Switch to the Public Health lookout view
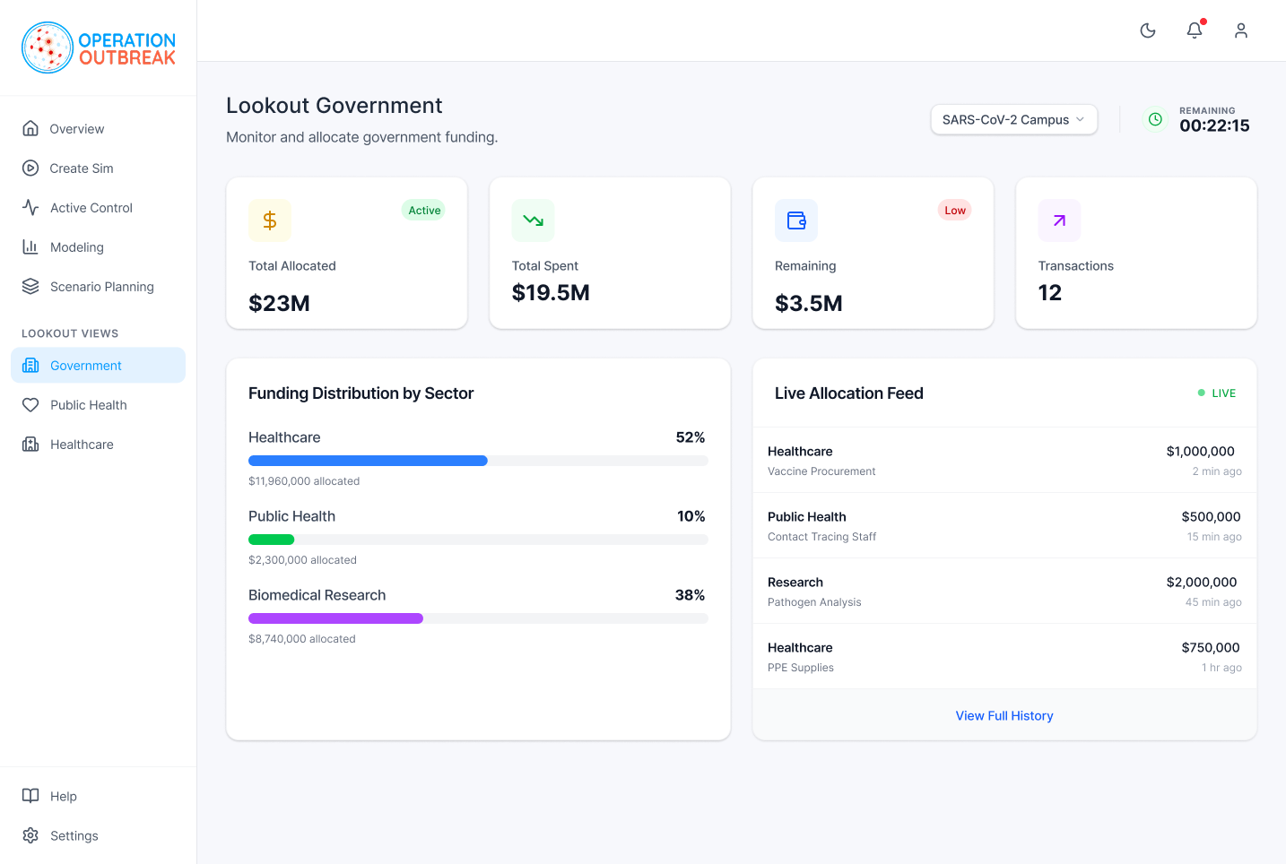1286x864 pixels. click(x=85, y=404)
